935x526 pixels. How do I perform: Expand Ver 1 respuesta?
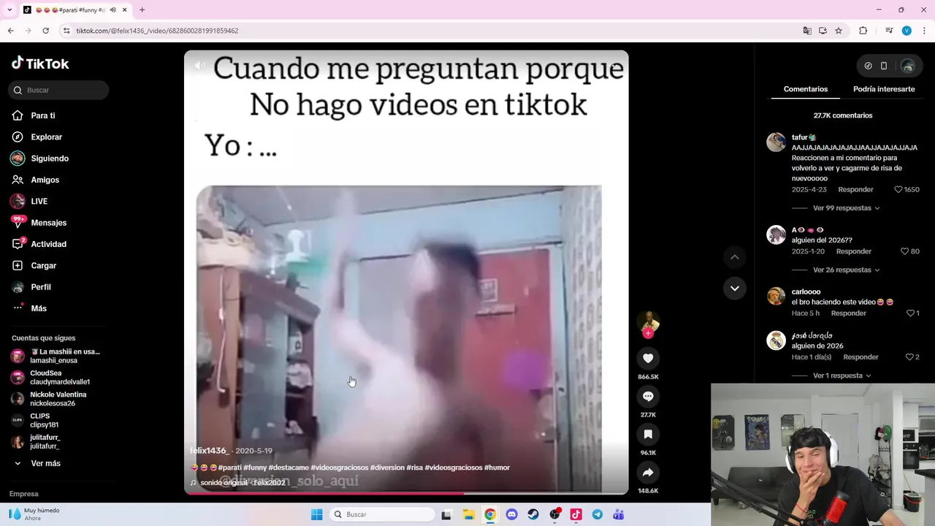point(841,376)
